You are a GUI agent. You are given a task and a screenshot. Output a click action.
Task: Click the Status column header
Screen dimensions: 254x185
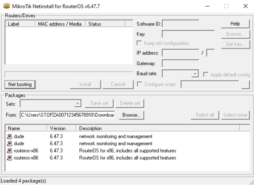point(105,24)
